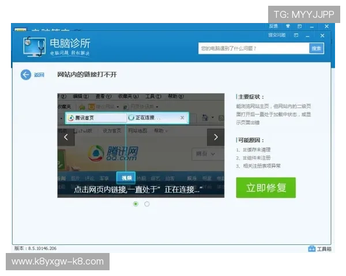Viewport: 346px width, 276px height.
Task: Click the cause line IE组件未注册
Action: (253, 158)
